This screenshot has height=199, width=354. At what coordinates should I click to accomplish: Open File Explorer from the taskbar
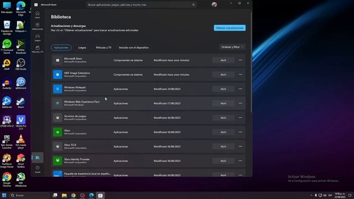point(64,195)
